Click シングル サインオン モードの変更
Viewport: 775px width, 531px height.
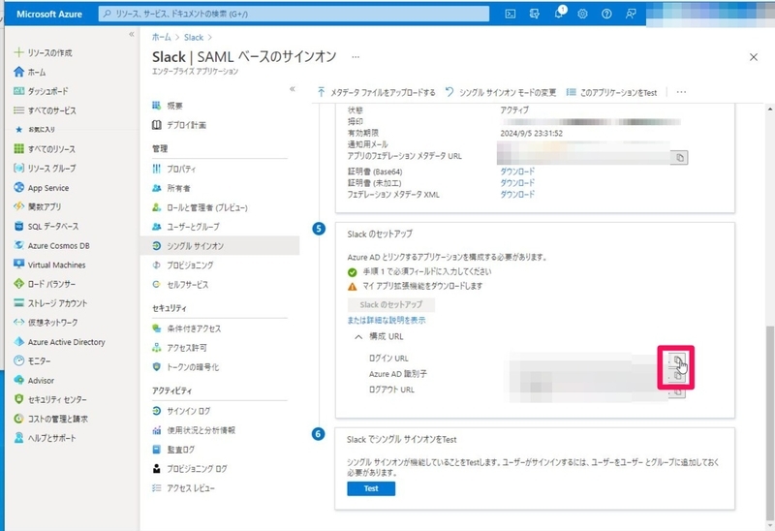click(x=501, y=92)
